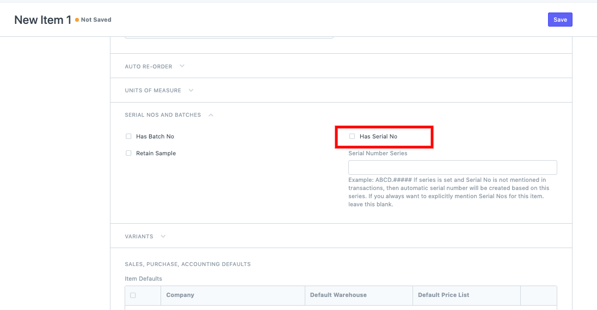Click the Company column header
Viewport: 597px width, 310px height.
tap(180, 295)
